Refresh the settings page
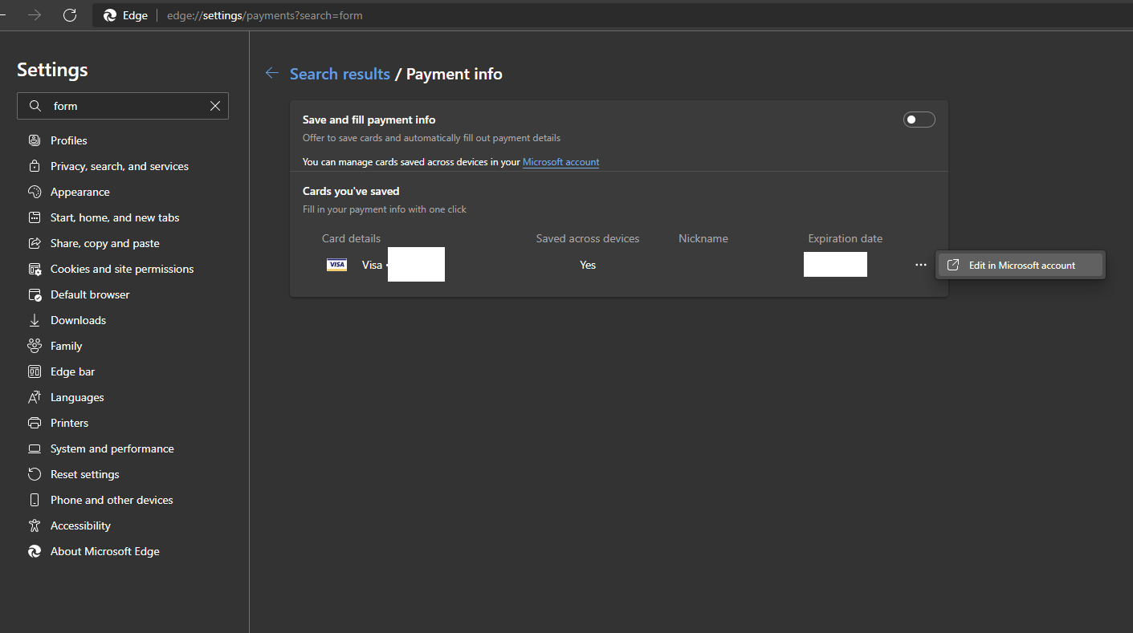1133x633 pixels. (70, 14)
